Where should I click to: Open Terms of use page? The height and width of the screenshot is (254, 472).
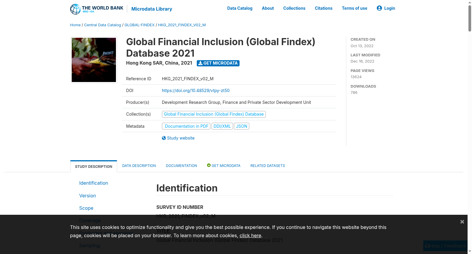pos(355,8)
